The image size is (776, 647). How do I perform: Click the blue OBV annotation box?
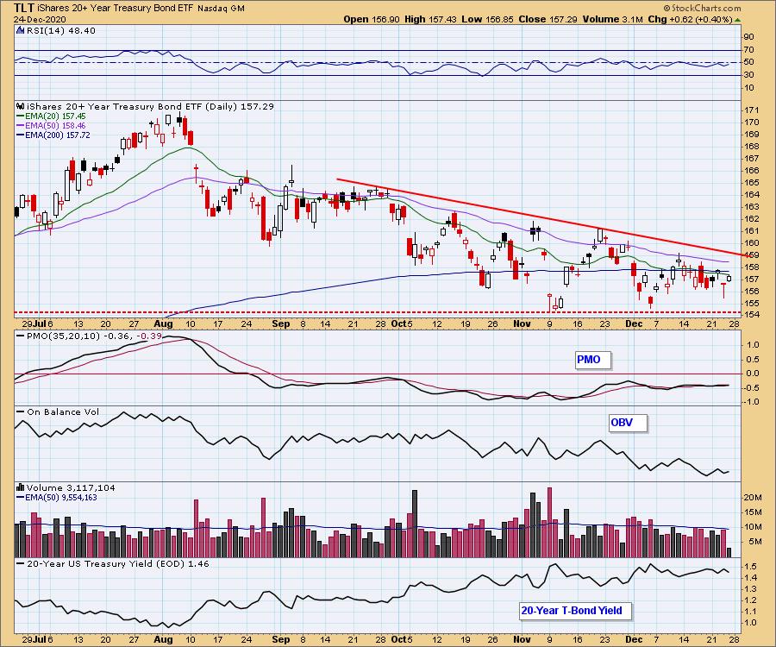628,424
